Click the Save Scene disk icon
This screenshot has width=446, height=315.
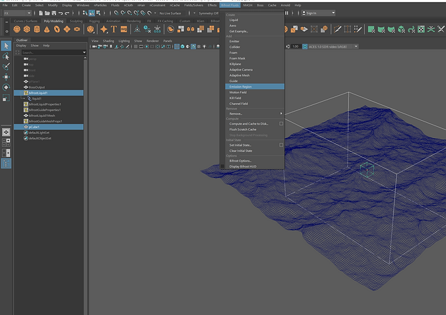tap(53, 13)
